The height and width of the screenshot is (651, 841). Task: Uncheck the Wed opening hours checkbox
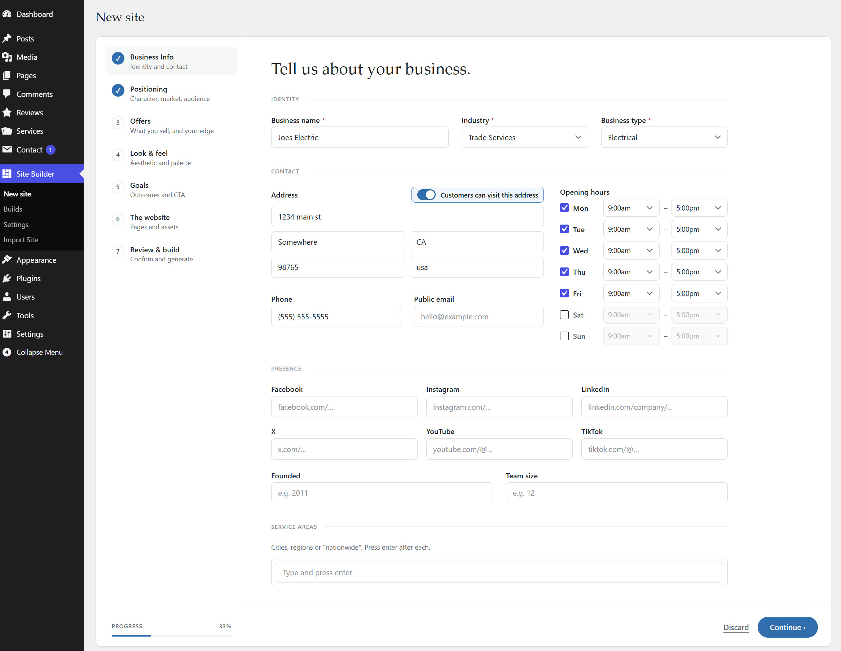(x=564, y=251)
